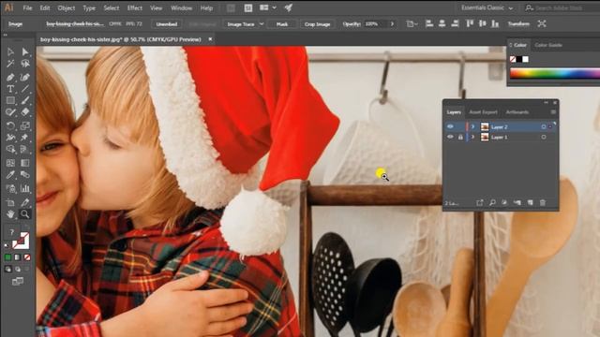Switch to Color Guide tab
This screenshot has width=600, height=337.
(x=548, y=45)
